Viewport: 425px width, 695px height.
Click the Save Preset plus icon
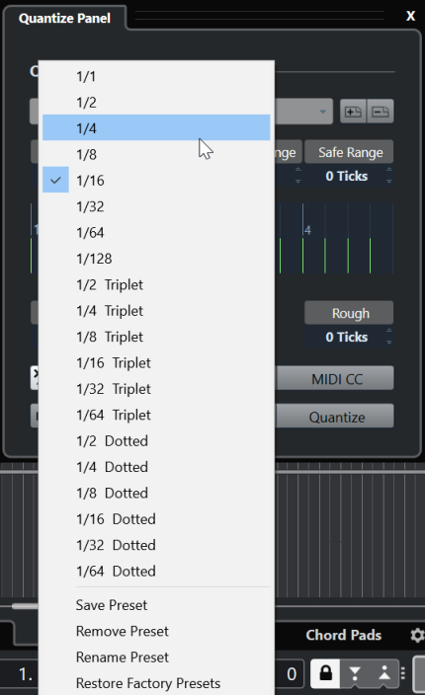click(353, 112)
